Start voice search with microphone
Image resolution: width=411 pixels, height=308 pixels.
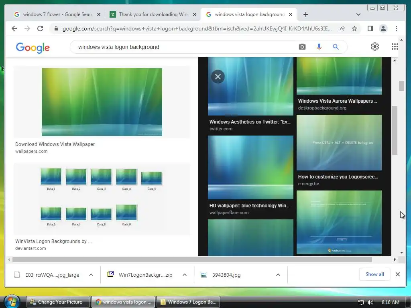[319, 47]
